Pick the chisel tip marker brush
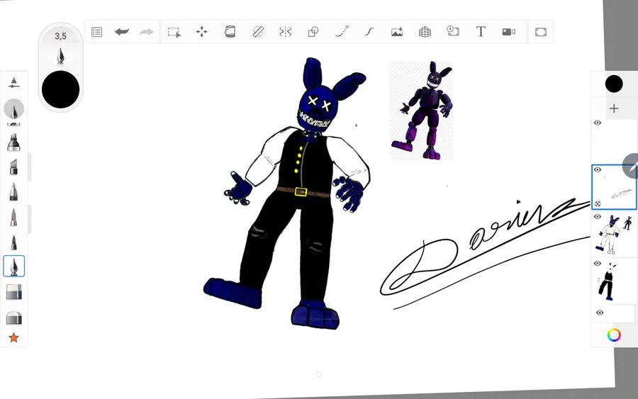Image resolution: width=638 pixels, height=399 pixels. [x=14, y=167]
